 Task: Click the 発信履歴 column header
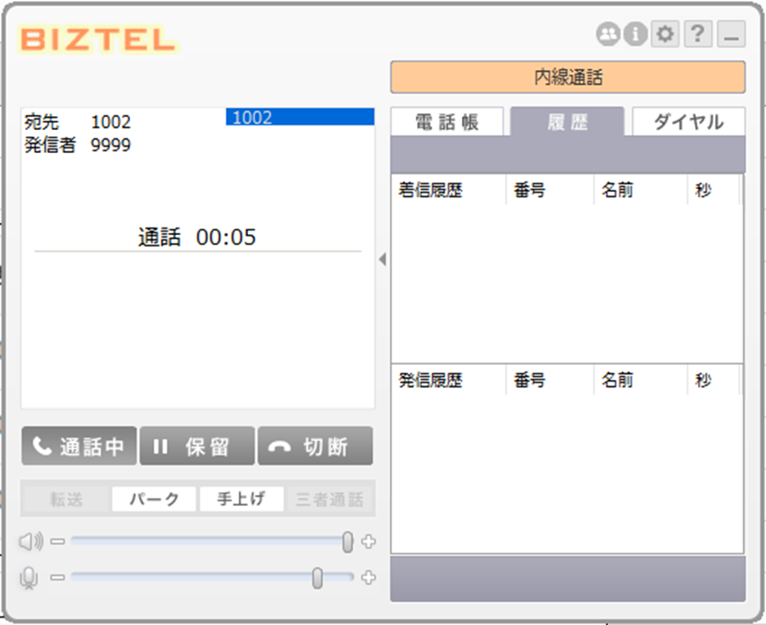click(x=449, y=380)
